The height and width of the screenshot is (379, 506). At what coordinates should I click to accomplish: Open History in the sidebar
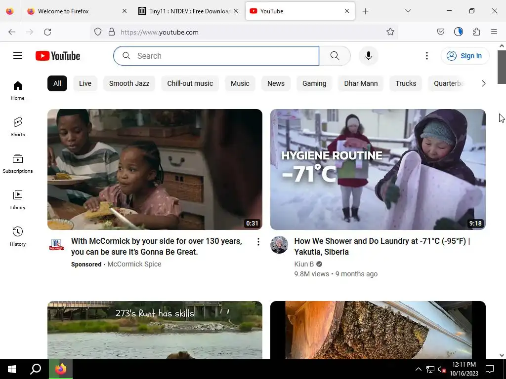[x=18, y=236]
